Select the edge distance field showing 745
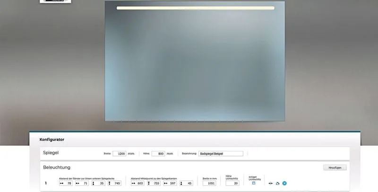This screenshot has width=378, height=192. pyautogui.click(x=117, y=183)
